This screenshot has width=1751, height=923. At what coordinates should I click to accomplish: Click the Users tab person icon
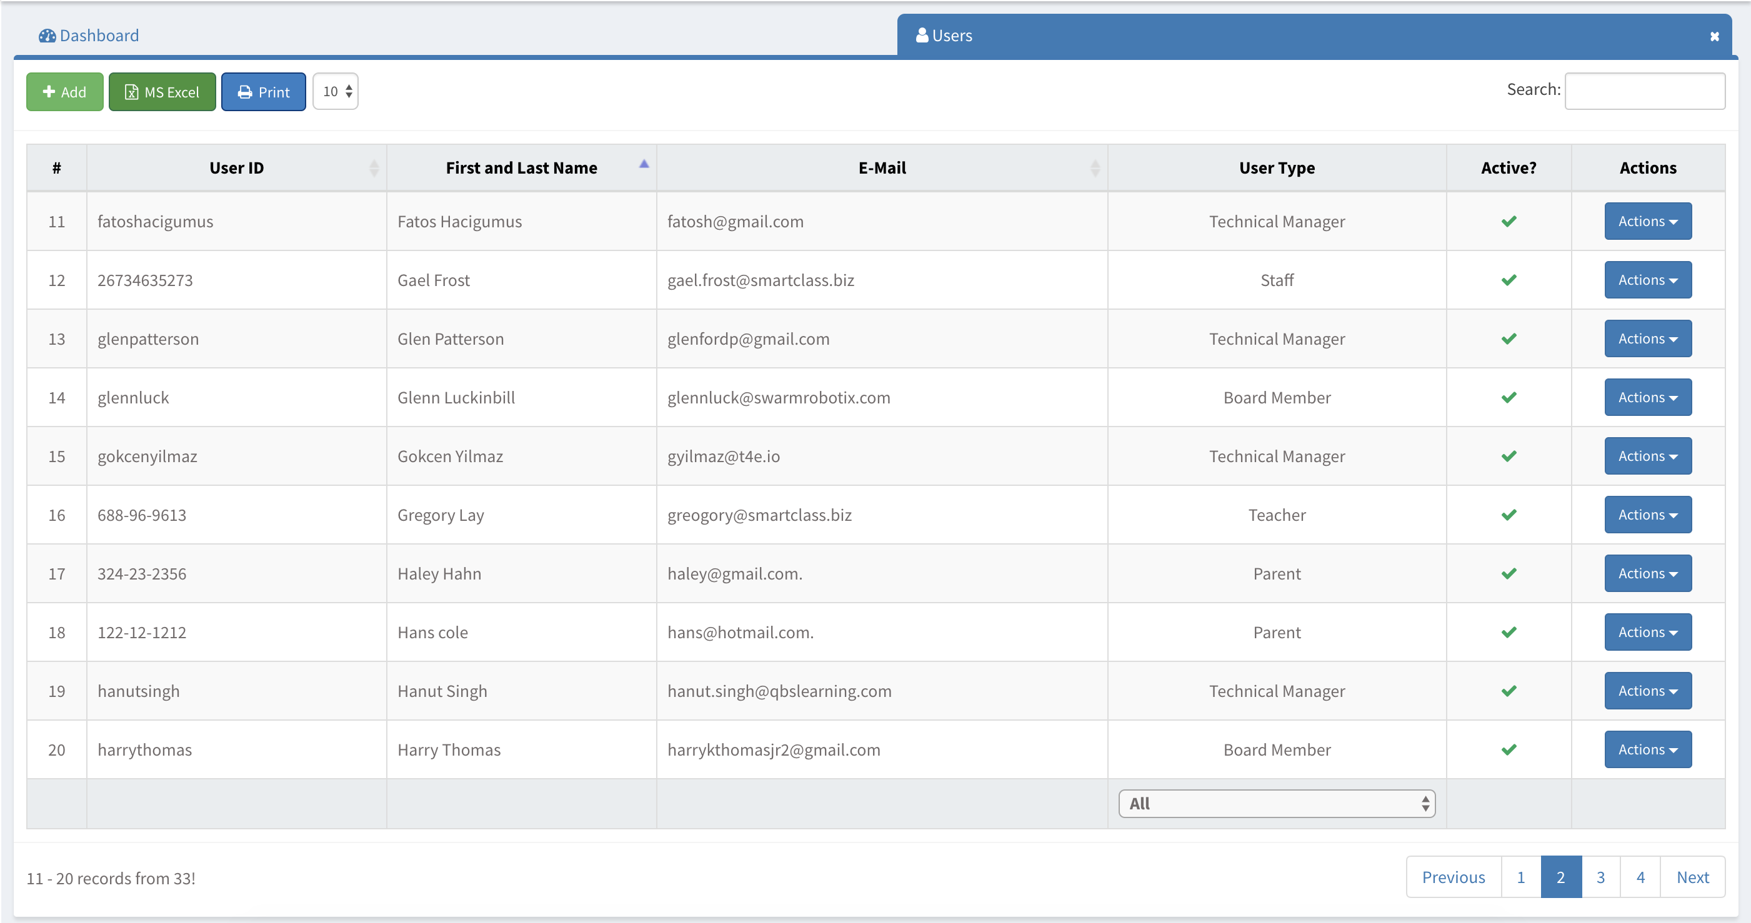922,36
